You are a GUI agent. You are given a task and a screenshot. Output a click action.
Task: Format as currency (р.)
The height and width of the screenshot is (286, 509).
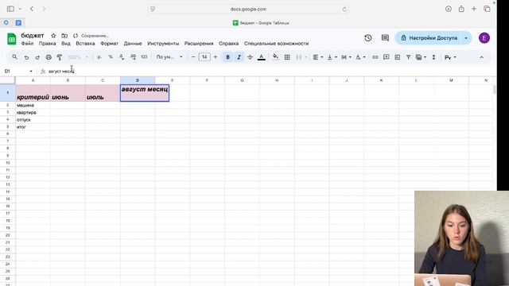coord(99,57)
